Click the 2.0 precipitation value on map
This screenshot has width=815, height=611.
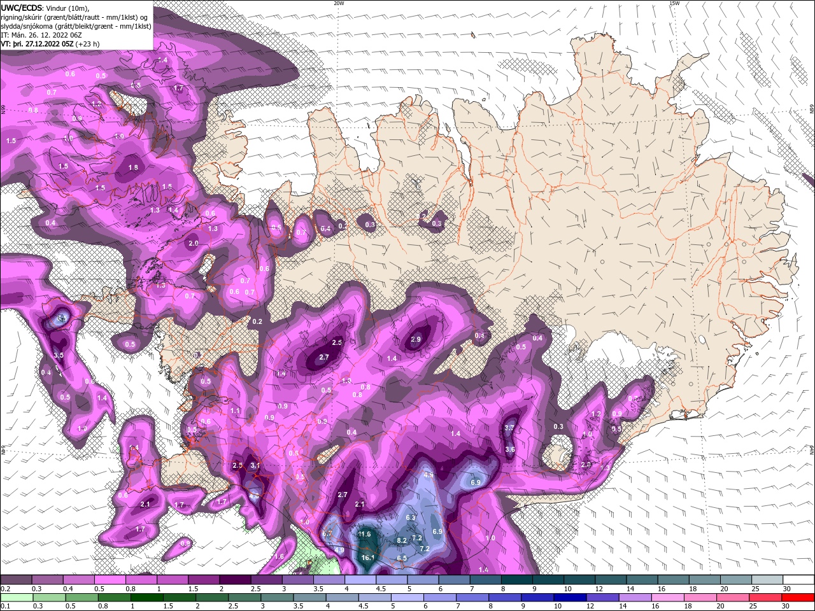point(194,243)
